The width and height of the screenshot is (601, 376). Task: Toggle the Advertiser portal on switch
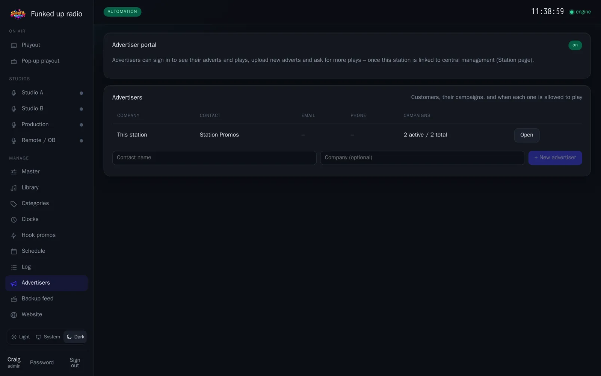pyautogui.click(x=575, y=45)
